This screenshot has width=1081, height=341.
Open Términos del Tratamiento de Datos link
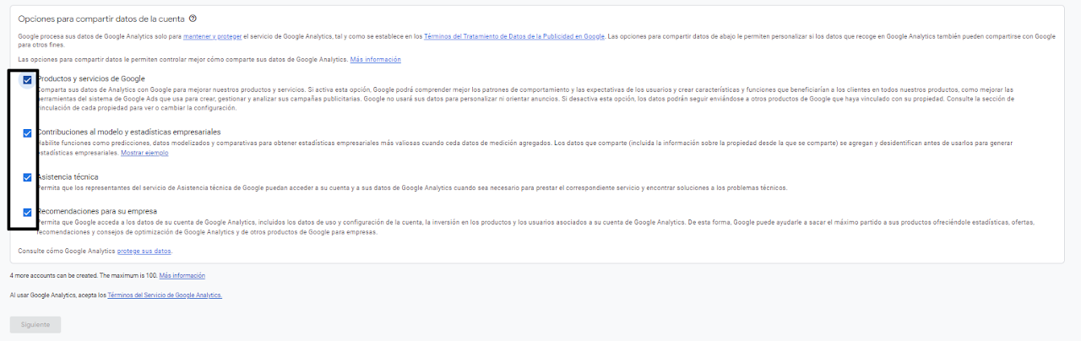[514, 37]
